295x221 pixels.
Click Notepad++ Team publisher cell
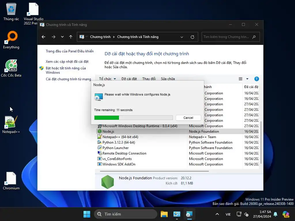click(x=203, y=137)
